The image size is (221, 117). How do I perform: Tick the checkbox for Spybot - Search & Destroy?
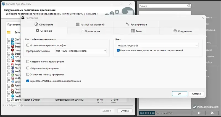point(9,100)
